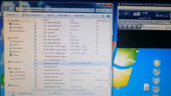Click Play in Winamp button

click(31, 15)
